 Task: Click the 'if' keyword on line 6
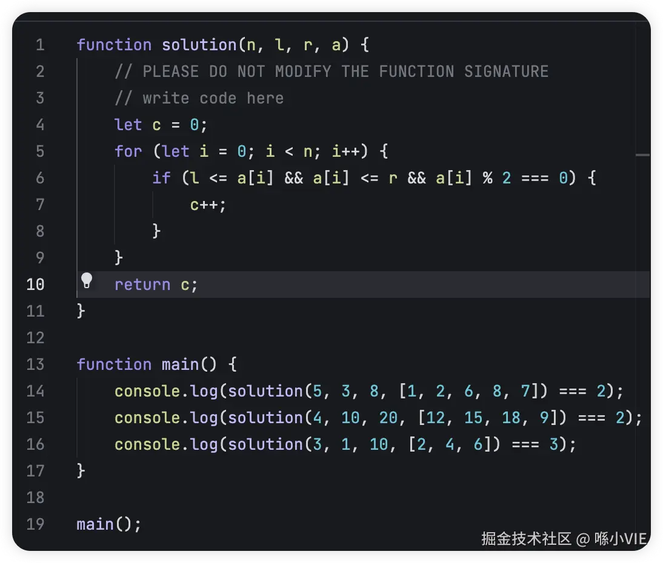[x=161, y=178]
